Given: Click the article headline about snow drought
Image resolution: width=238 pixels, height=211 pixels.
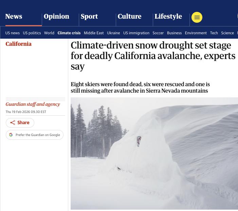Looking at the screenshot, I should click(x=153, y=56).
